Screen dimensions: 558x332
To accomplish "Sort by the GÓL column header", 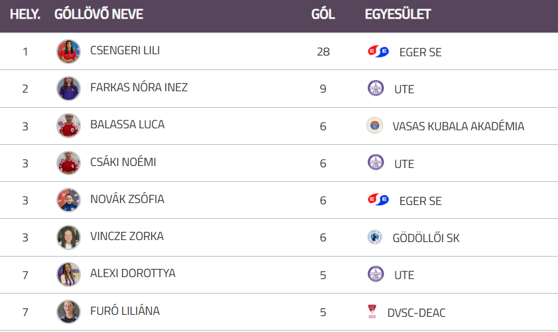I will (323, 14).
